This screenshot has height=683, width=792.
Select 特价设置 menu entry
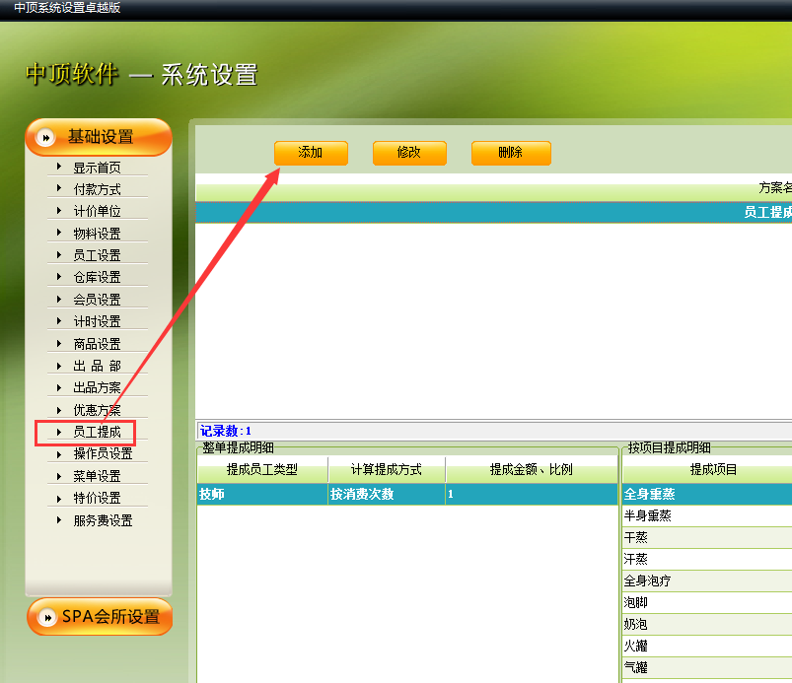tap(97, 499)
